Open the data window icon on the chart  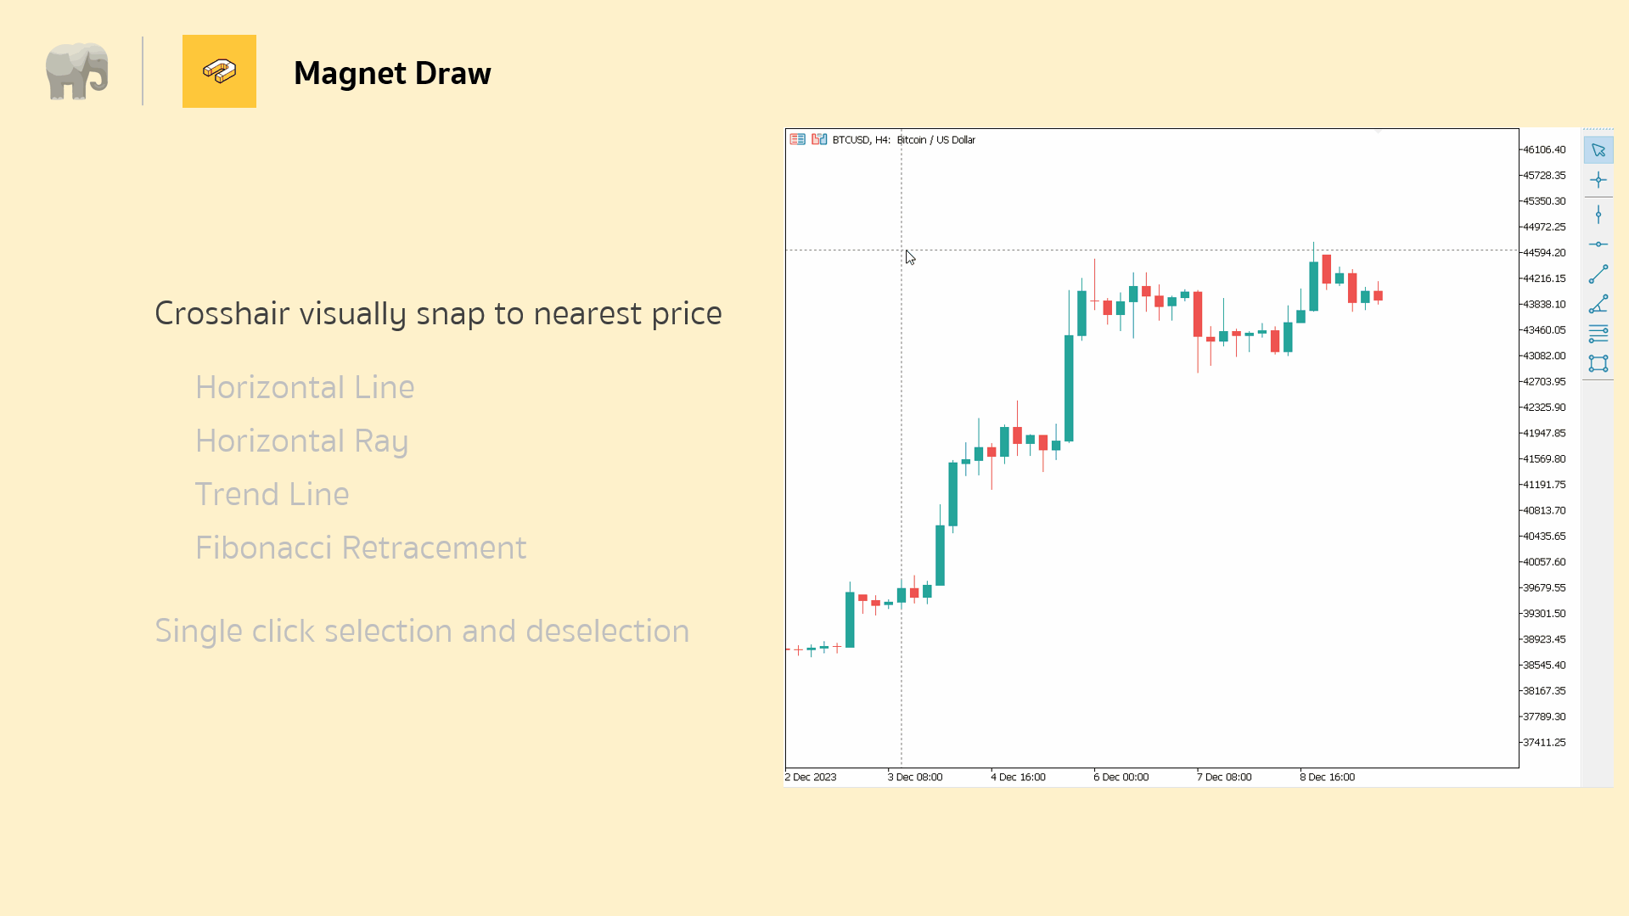coord(797,139)
